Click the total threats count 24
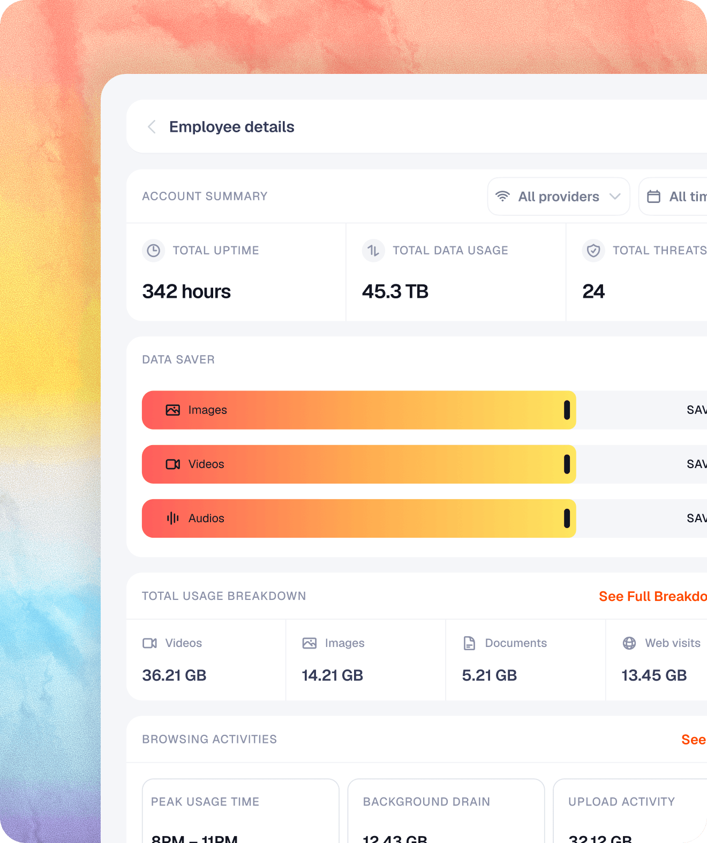This screenshot has height=843, width=707. [x=593, y=291]
